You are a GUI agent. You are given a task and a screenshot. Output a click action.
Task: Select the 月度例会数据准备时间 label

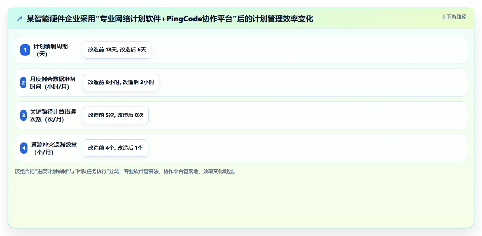53,83
